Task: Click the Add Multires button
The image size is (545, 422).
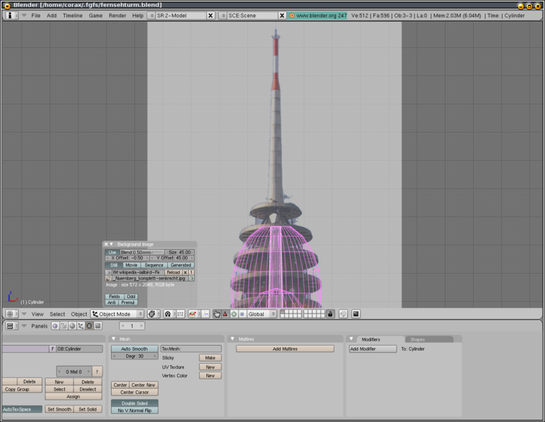Action: coord(285,349)
